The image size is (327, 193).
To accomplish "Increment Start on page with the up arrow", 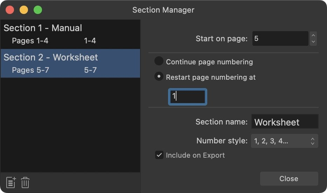I will click(313, 35).
